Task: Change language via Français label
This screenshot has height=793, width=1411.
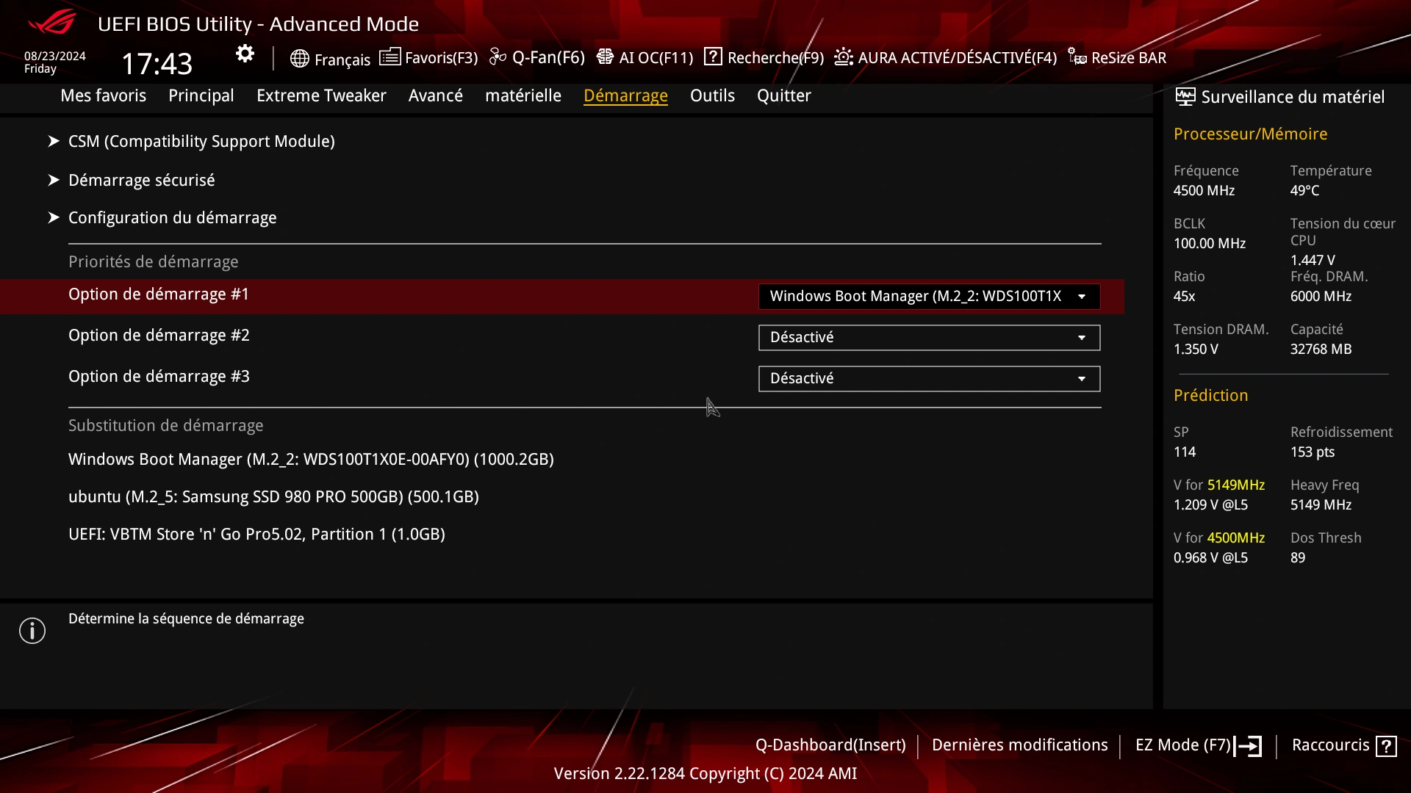Action: tap(342, 59)
